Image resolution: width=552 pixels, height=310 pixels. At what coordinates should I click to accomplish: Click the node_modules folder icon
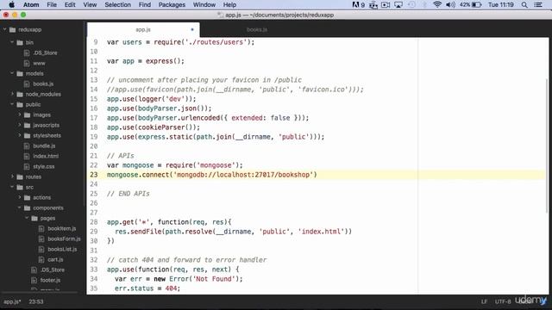20,94
